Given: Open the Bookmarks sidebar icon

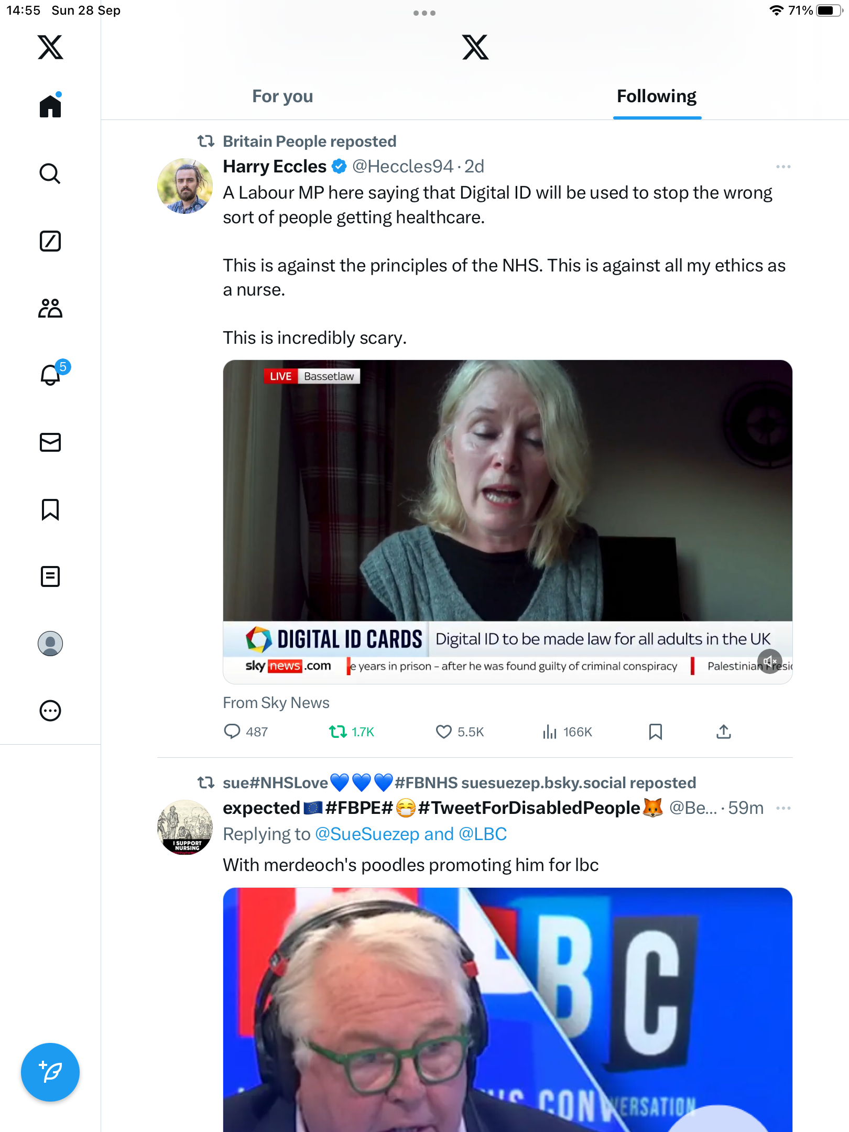Looking at the screenshot, I should [x=50, y=509].
